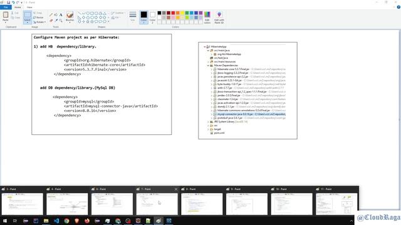401x225 pixels.
Task: Pick the orange color swatch
Action: click(x=178, y=12)
